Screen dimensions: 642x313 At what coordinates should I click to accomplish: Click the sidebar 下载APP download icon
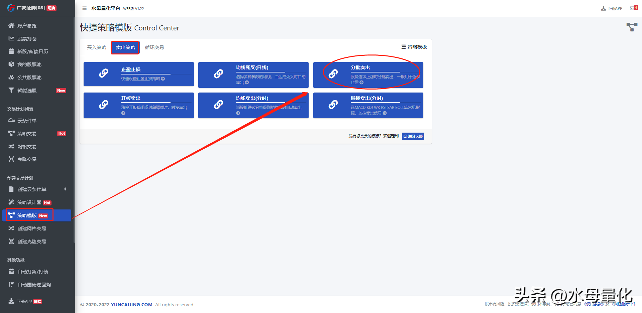[11, 301]
